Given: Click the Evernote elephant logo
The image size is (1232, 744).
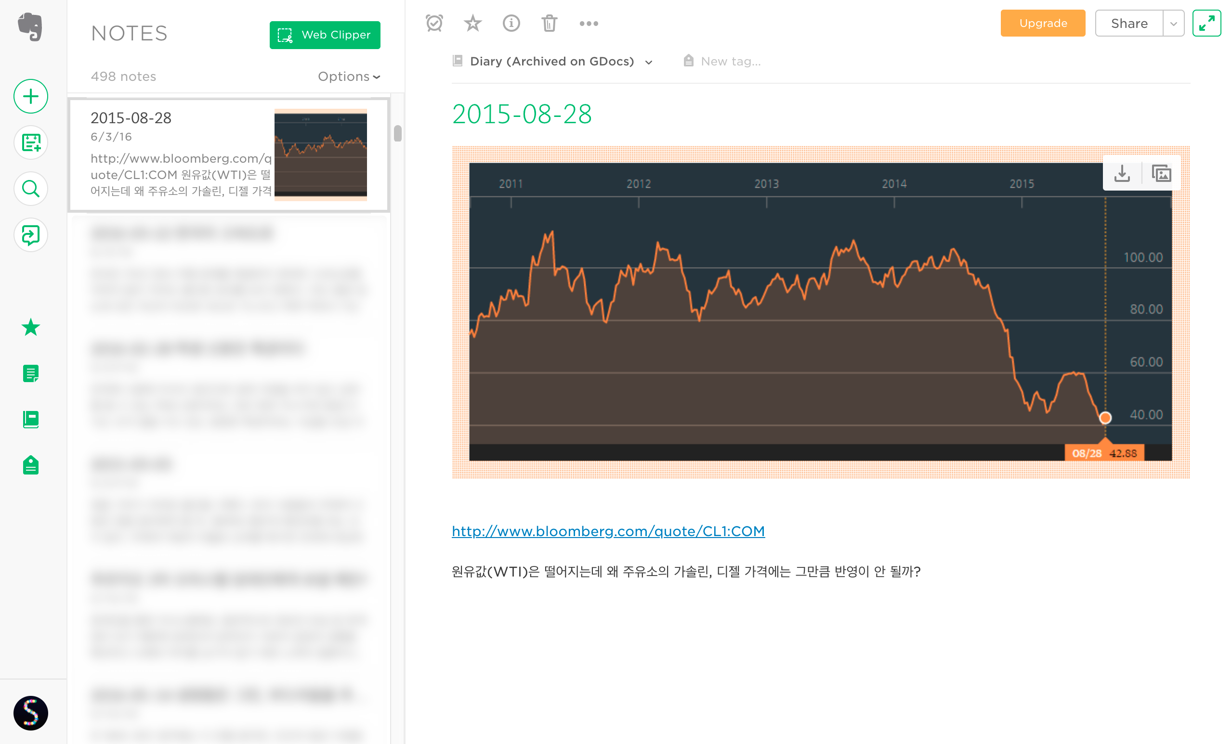Looking at the screenshot, I should (30, 27).
